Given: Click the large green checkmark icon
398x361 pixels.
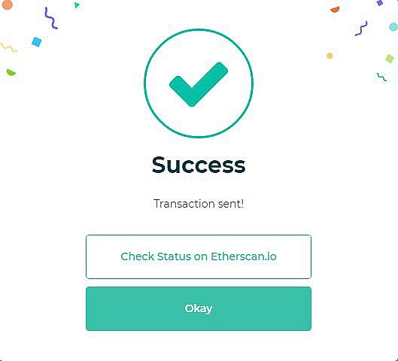Looking at the screenshot, I should [199, 84].
